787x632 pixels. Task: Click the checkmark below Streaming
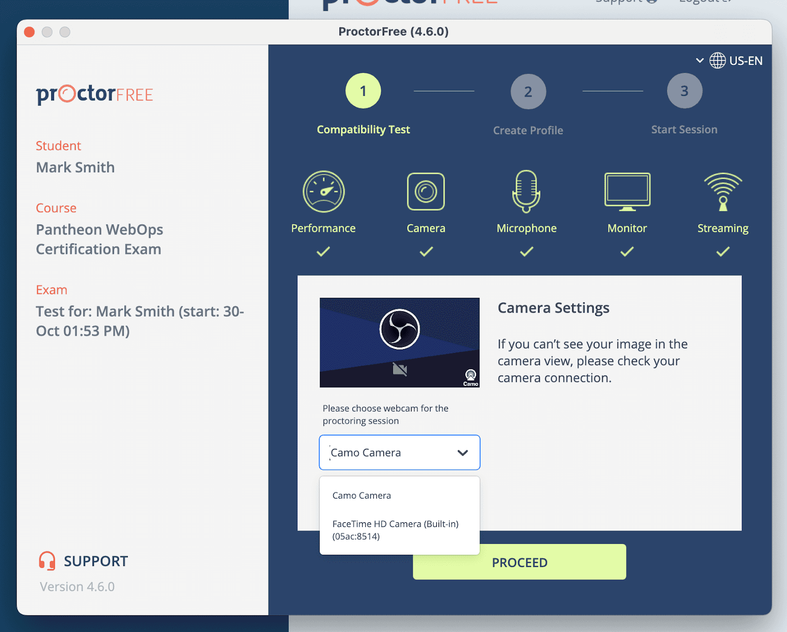(722, 252)
